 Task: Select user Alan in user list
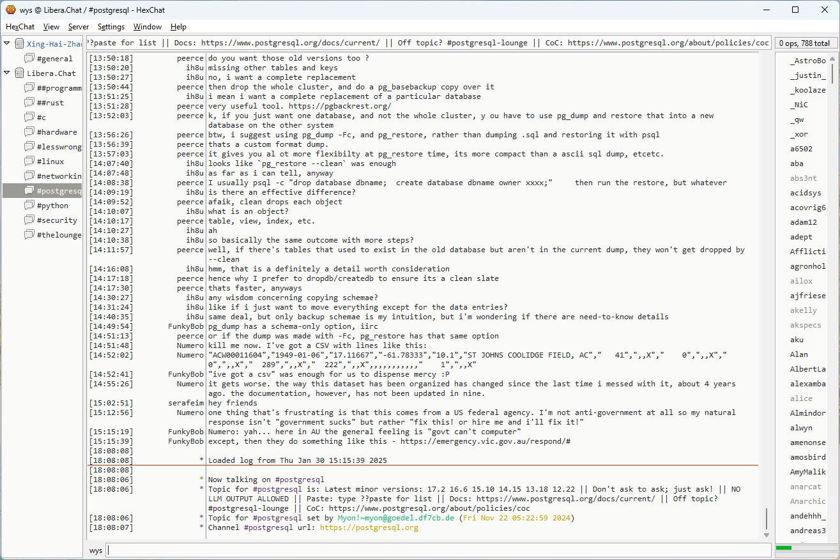pos(799,354)
